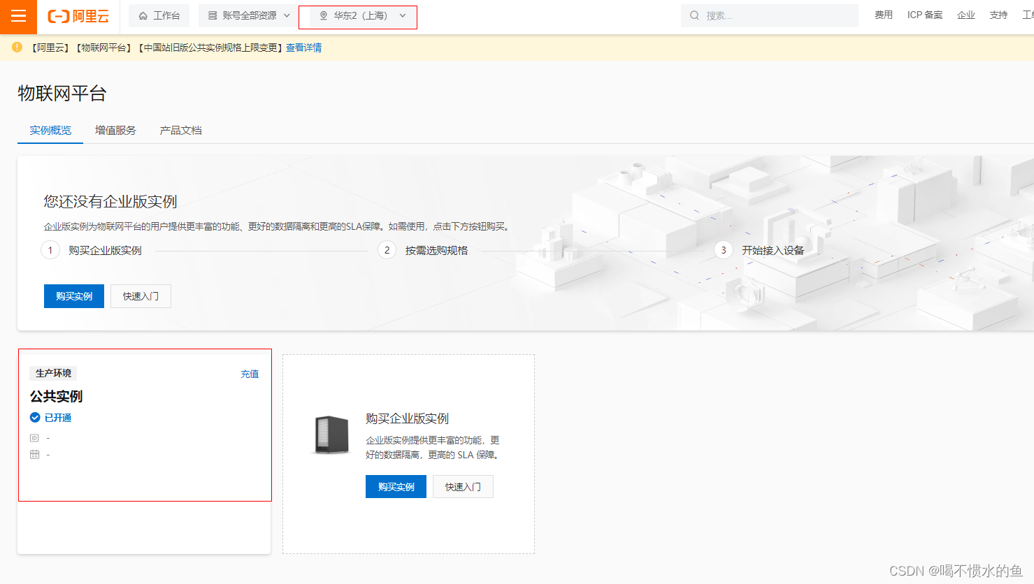Switch to the 产品文档 tab
This screenshot has width=1034, height=584.
click(x=180, y=131)
